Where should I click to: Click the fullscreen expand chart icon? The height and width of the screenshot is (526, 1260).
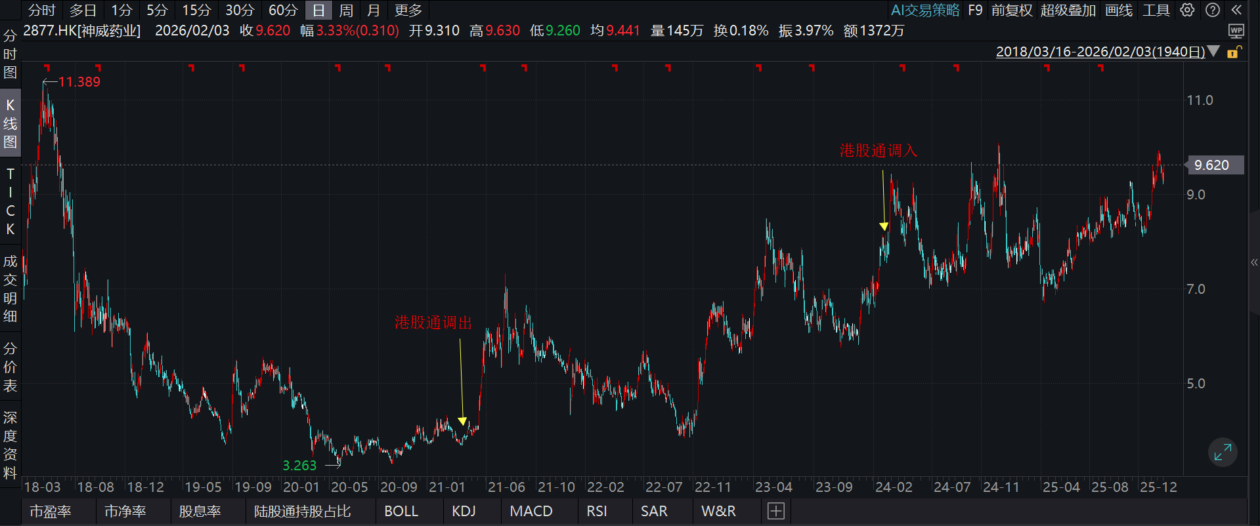click(1223, 452)
